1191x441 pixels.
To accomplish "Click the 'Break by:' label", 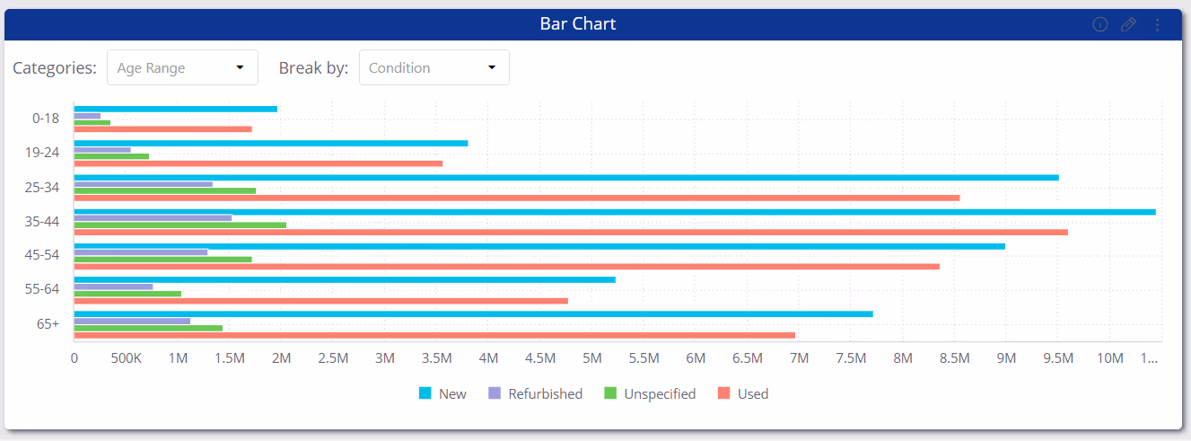I will click(x=313, y=67).
